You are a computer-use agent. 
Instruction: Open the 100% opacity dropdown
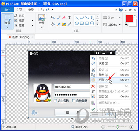[x=120, y=25]
